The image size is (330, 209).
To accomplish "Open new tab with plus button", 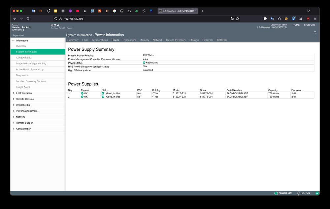I will click(x=202, y=11).
